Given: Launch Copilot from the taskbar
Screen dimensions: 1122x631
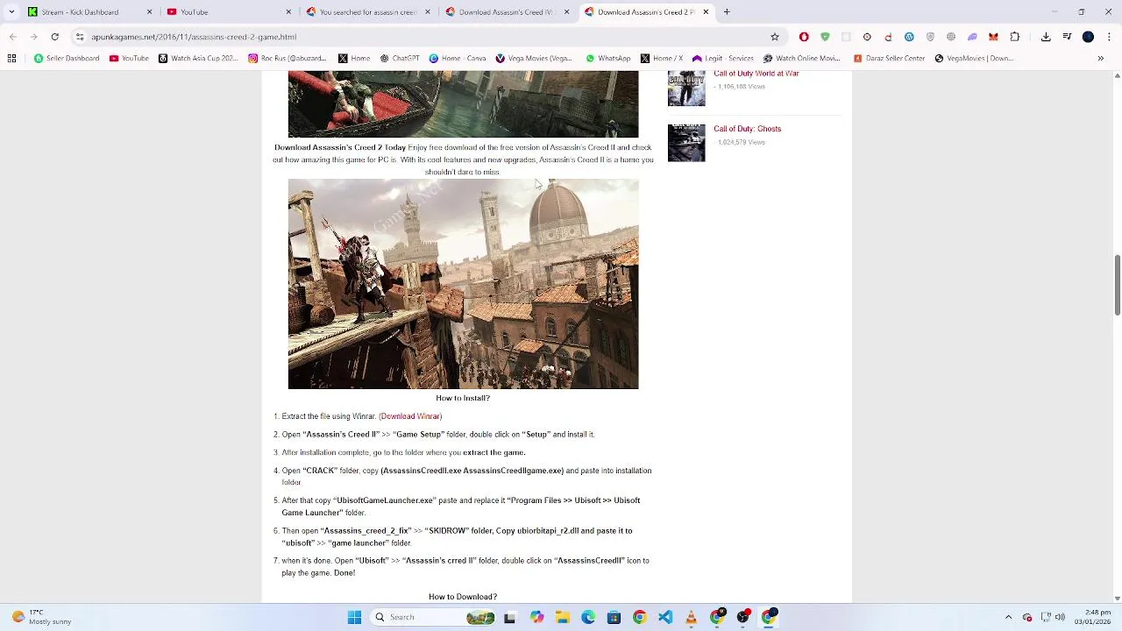Looking at the screenshot, I should (x=536, y=617).
